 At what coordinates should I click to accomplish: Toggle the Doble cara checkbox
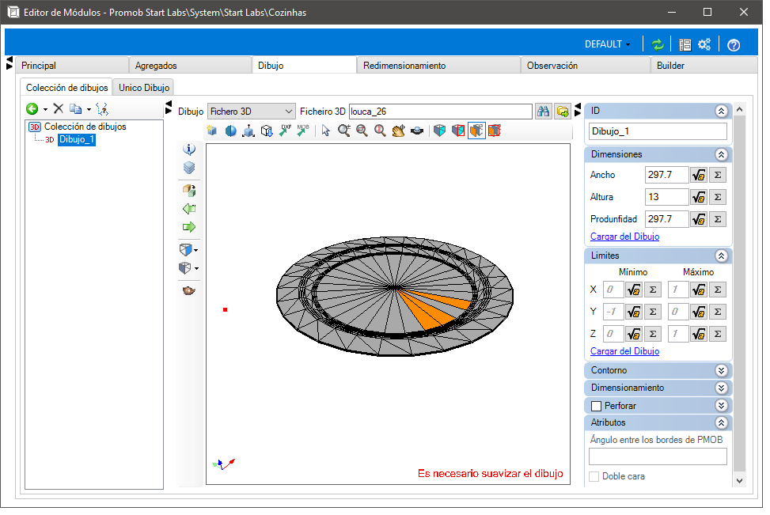pyautogui.click(x=594, y=476)
